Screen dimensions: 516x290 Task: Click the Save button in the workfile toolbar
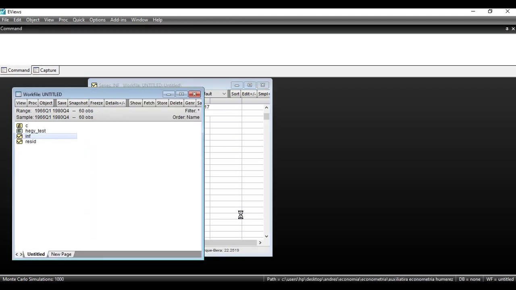(x=62, y=103)
